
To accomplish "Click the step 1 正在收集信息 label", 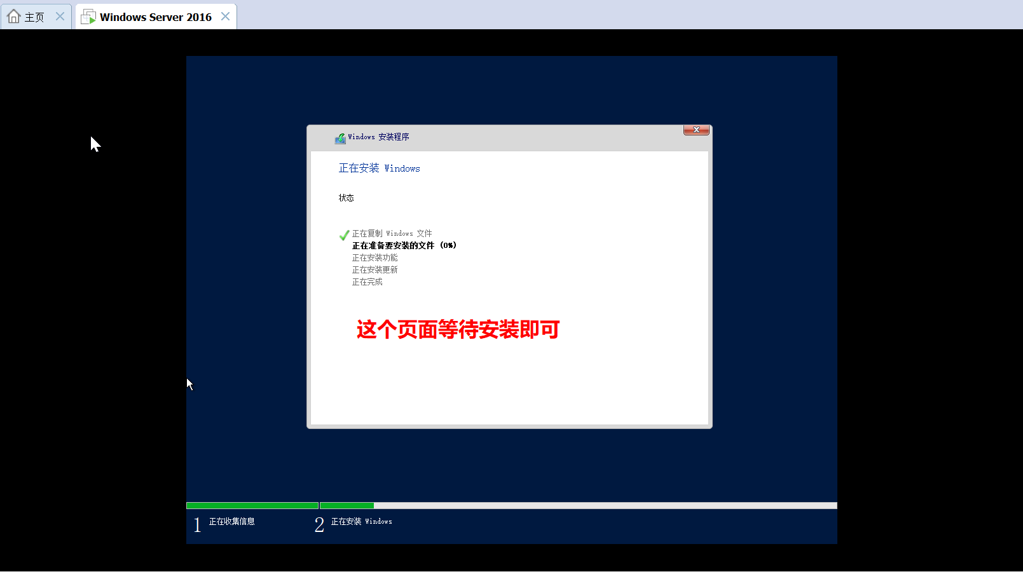I will tap(231, 521).
